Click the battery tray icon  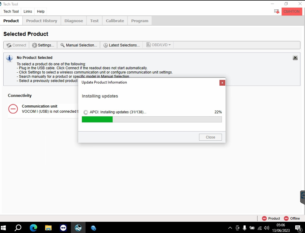[x=252, y=228]
